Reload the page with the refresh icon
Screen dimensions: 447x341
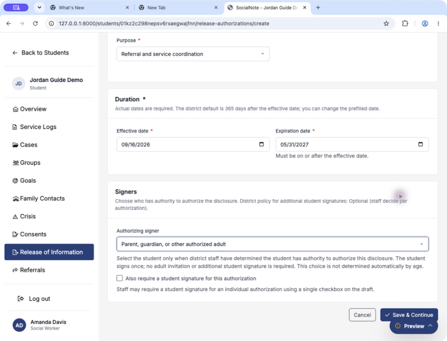pos(36,24)
